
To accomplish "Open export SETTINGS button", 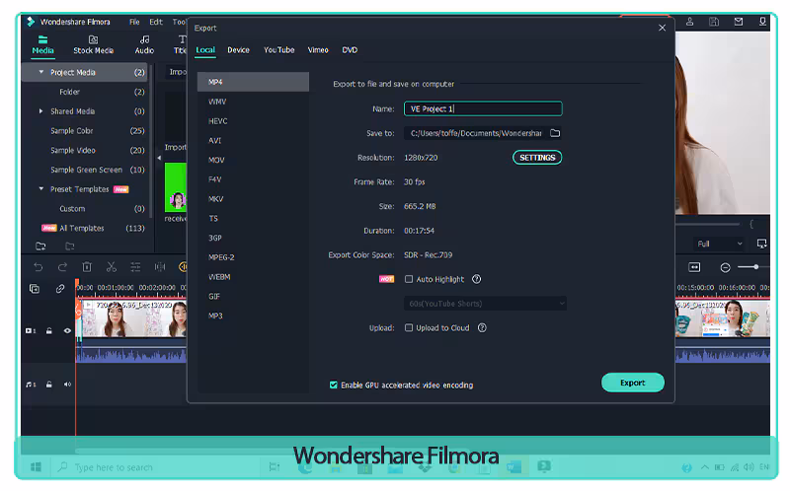I will pos(537,158).
